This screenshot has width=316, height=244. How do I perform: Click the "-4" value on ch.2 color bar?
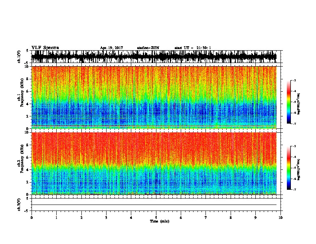pyautogui.click(x=294, y=157)
